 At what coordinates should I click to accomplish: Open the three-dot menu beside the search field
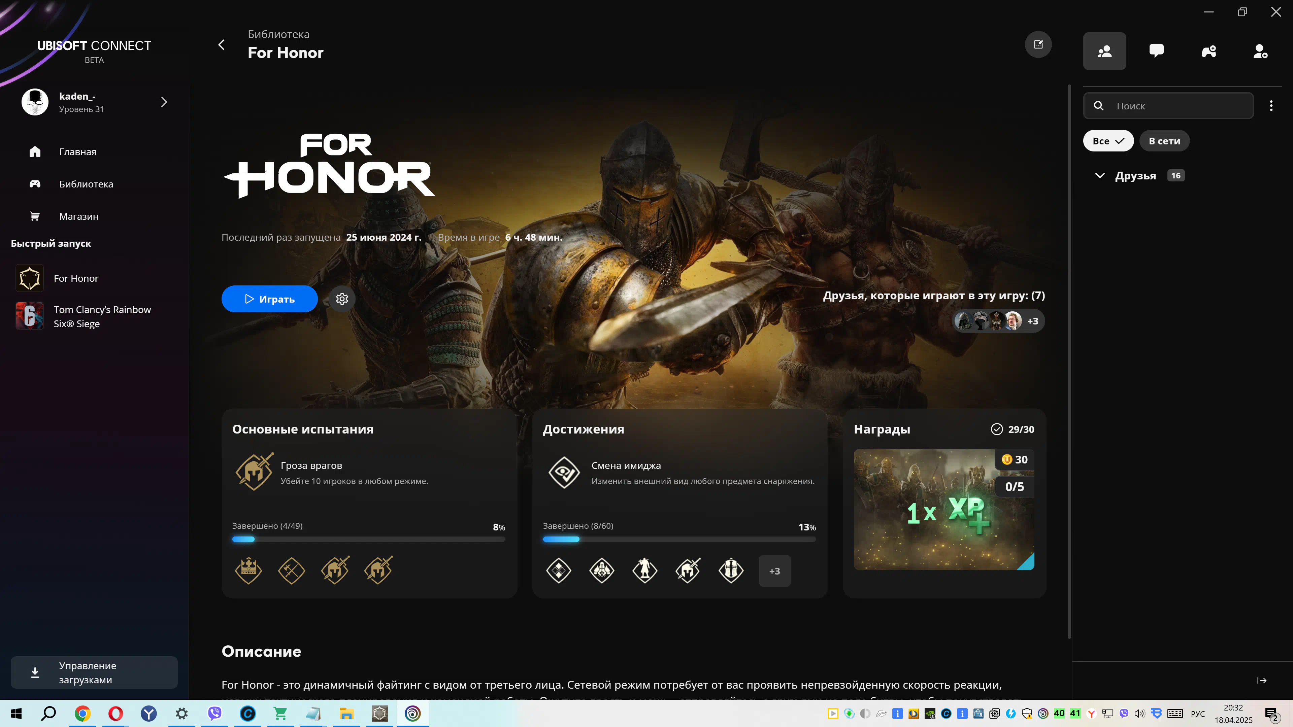1271,106
